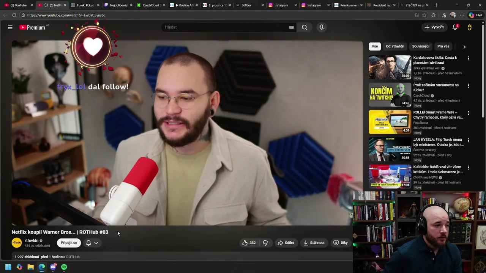The height and width of the screenshot is (273, 486).
Task: Download the video with Stáhnout
Action: (314, 243)
